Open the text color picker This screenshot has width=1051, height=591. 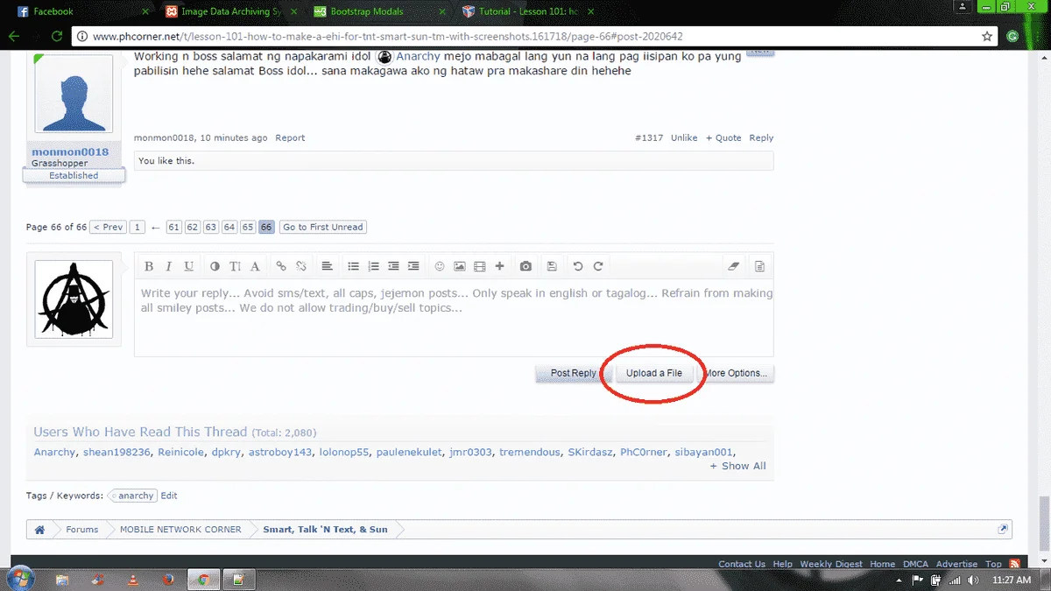(215, 266)
